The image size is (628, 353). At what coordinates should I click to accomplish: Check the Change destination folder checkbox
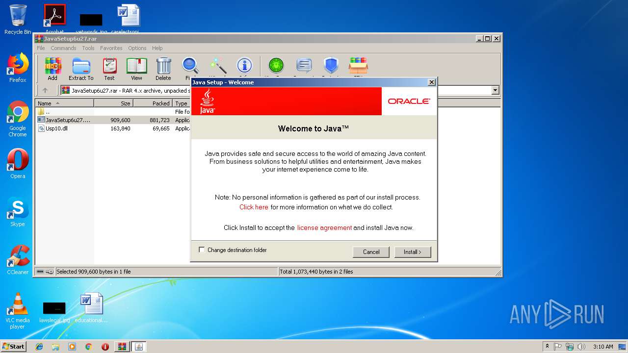(202, 250)
